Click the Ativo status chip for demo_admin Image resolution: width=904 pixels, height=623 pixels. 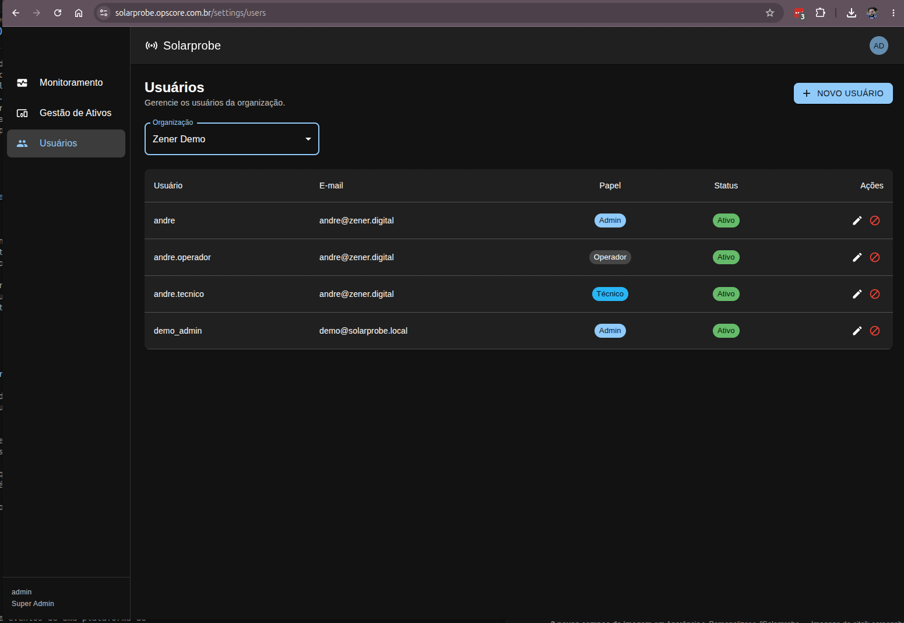(x=726, y=331)
